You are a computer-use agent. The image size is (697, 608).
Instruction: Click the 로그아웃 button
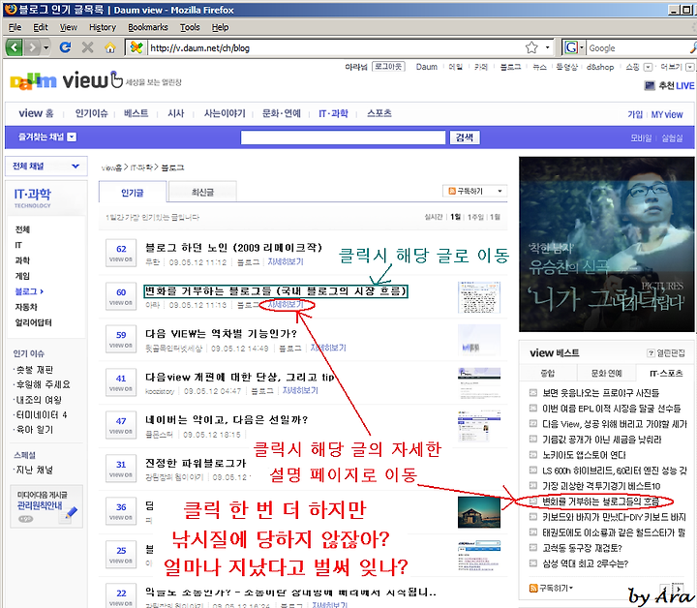[388, 67]
